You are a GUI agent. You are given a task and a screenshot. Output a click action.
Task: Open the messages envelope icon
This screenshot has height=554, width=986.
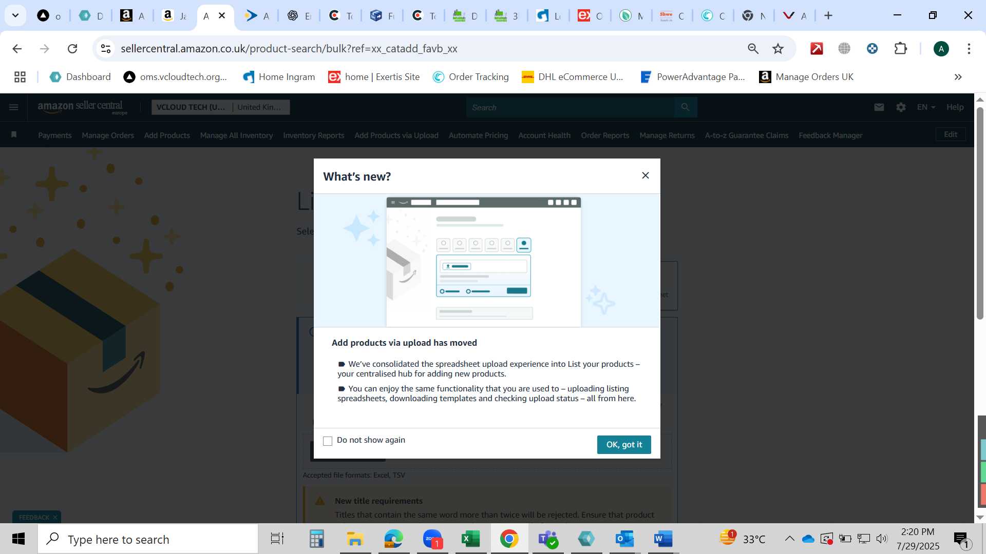point(879,107)
